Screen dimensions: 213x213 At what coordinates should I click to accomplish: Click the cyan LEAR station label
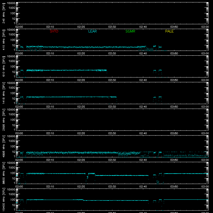(92, 31)
